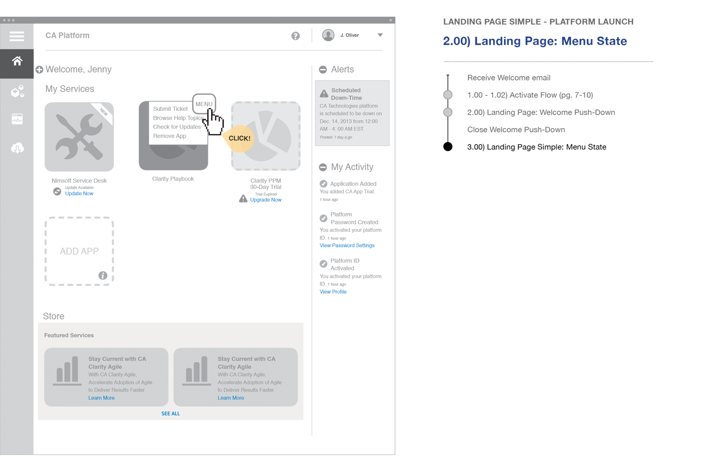Click Learn More in second featured card
Screen dimensions: 714x476
(x=231, y=398)
